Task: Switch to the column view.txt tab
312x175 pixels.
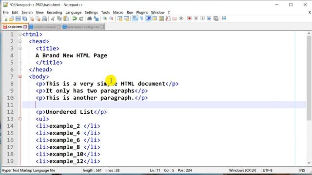Action: pos(44,27)
